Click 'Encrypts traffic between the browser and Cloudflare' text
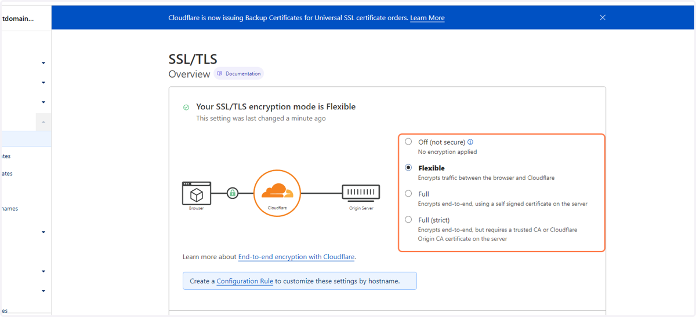Image resolution: width=696 pixels, height=317 pixels. coord(486,178)
